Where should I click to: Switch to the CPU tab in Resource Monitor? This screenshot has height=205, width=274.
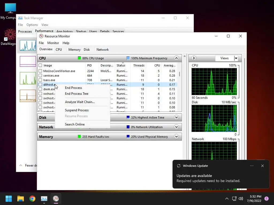point(59,49)
